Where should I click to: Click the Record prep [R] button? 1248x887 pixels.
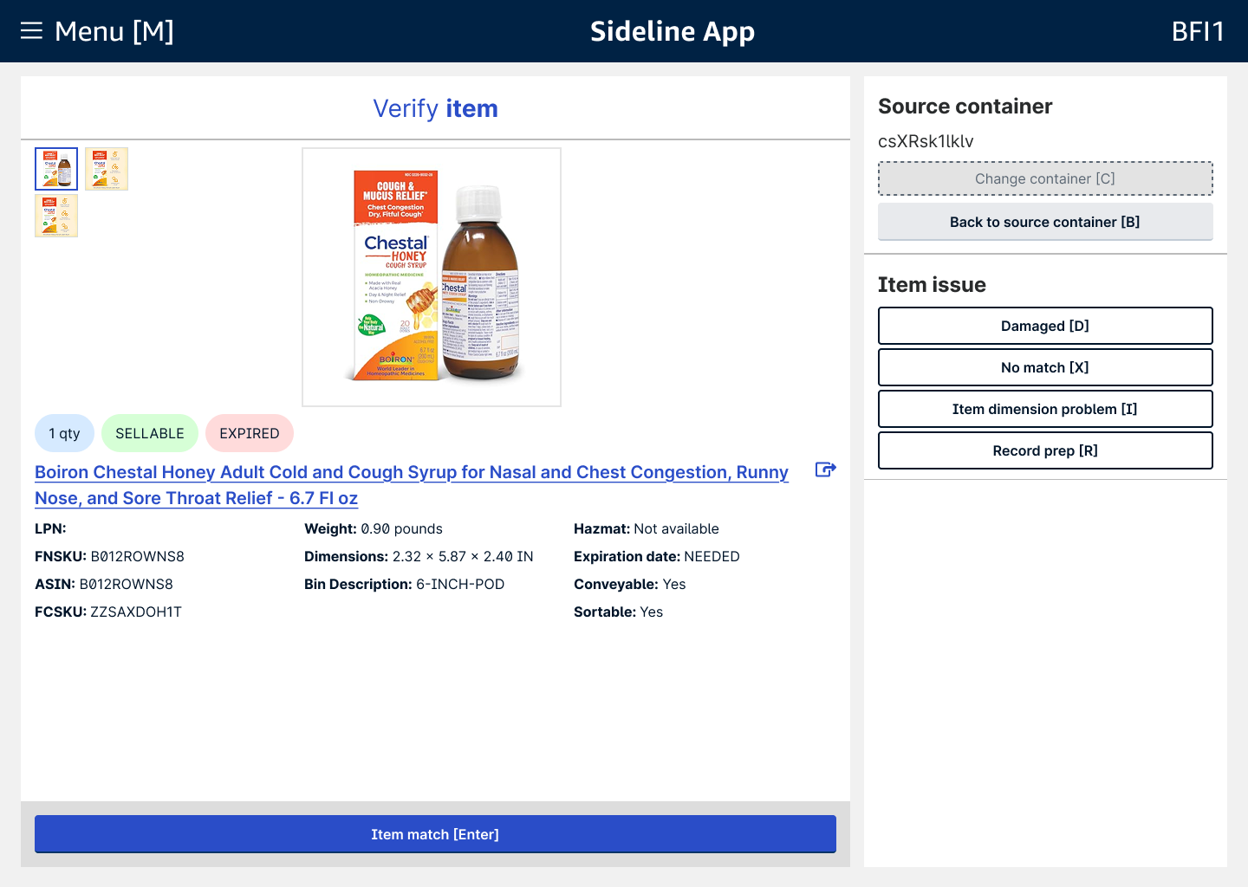coord(1045,450)
